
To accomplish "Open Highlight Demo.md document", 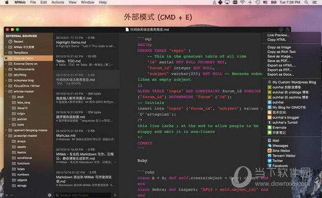I will (86, 42).
